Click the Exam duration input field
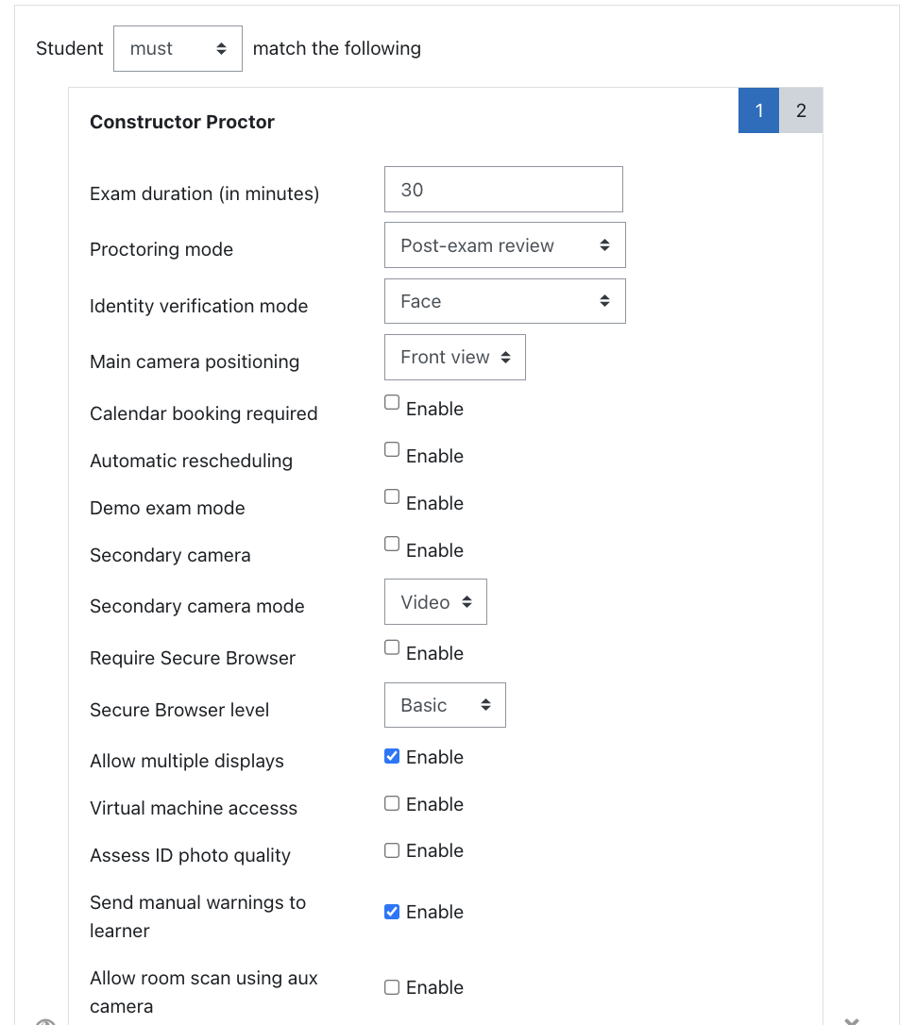Image resolution: width=916 pixels, height=1025 pixels. pyautogui.click(x=503, y=190)
